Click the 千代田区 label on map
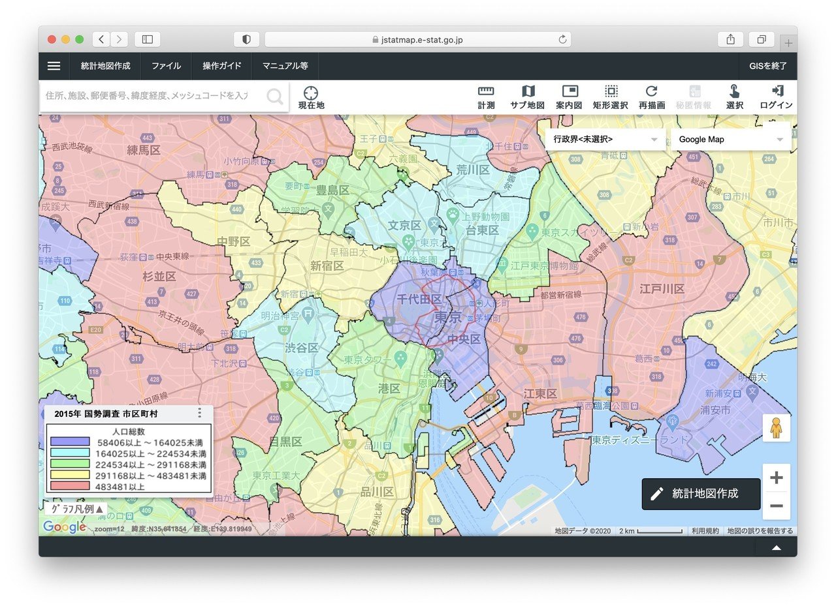836x608 pixels. coord(419,299)
